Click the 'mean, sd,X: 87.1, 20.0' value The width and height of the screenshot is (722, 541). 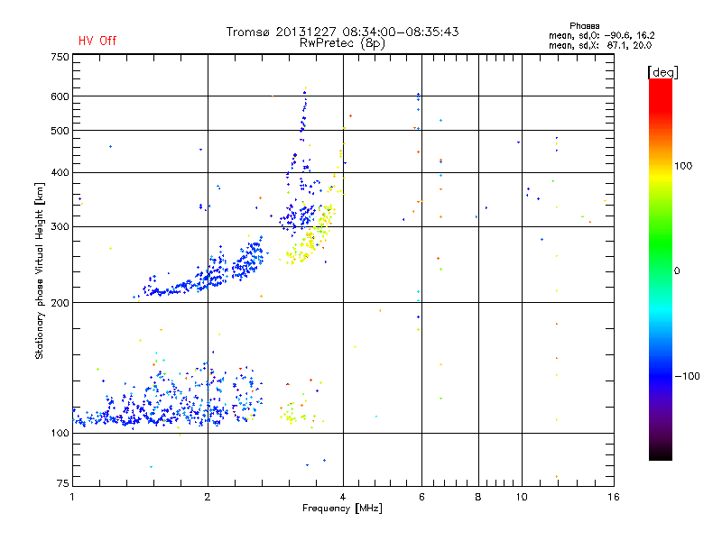tap(600, 45)
